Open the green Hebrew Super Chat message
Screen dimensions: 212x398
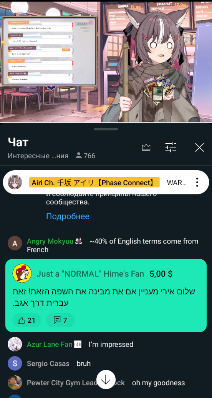click(106, 295)
